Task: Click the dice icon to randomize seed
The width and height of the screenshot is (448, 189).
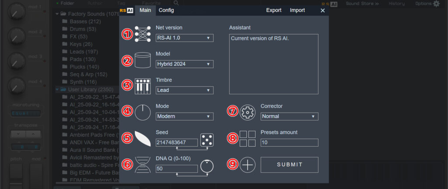Action: (x=206, y=140)
